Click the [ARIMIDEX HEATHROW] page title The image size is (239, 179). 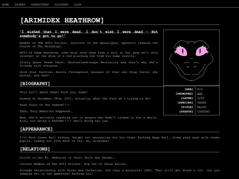62,20
